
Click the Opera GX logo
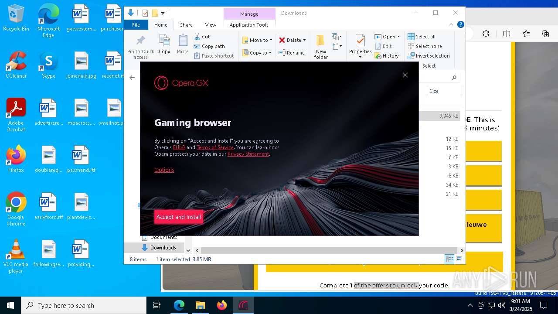[x=181, y=83]
